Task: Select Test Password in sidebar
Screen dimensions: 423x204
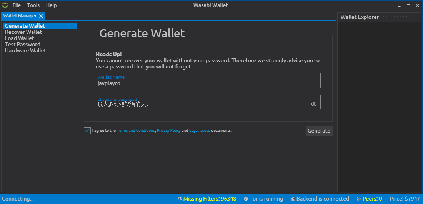Action: (x=23, y=45)
